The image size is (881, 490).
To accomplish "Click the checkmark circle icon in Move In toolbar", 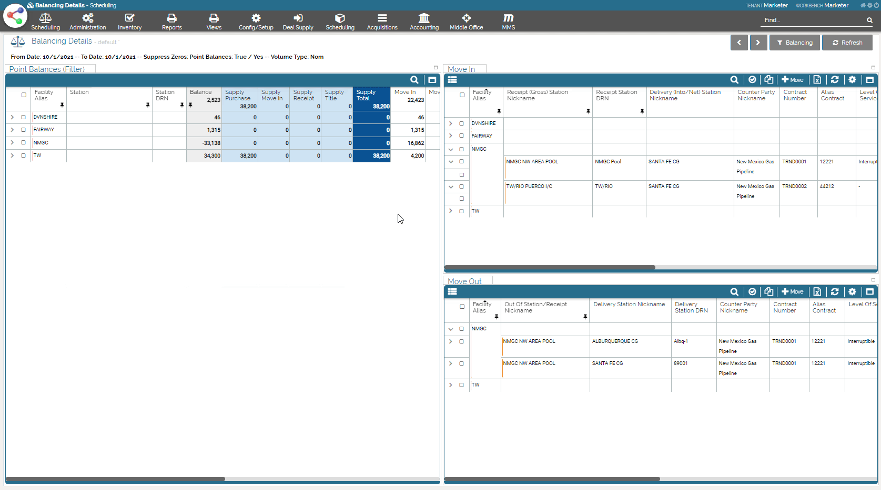I will pos(752,80).
